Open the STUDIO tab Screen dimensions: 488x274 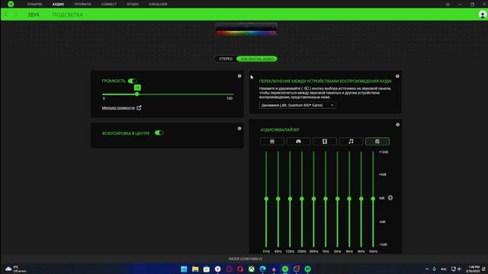133,5
